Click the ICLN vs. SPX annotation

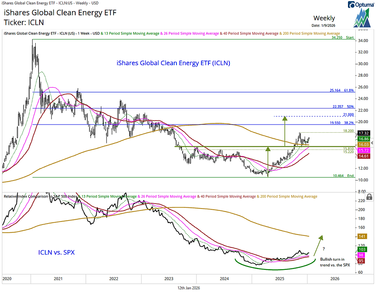(x=57, y=253)
